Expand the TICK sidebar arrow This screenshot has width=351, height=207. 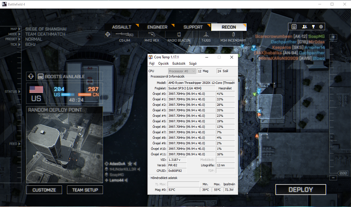pyautogui.click(x=20, y=44)
